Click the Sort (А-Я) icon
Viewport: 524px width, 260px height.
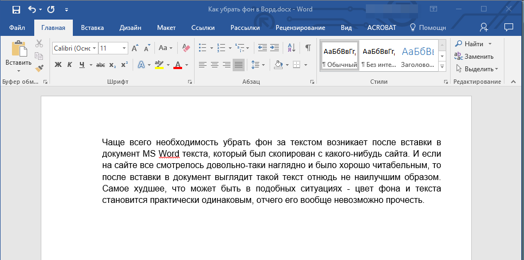click(x=291, y=48)
